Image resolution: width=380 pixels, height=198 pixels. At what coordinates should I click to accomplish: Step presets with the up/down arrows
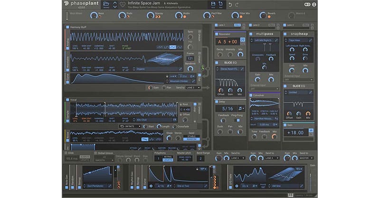click(x=115, y=5)
